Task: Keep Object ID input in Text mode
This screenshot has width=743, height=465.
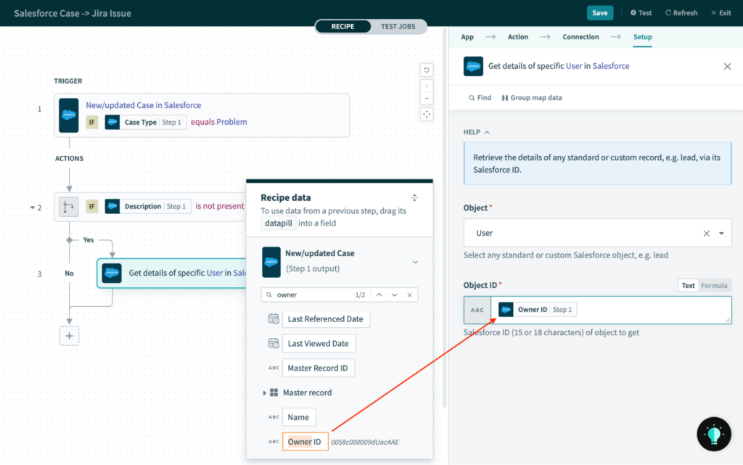Action: [687, 284]
